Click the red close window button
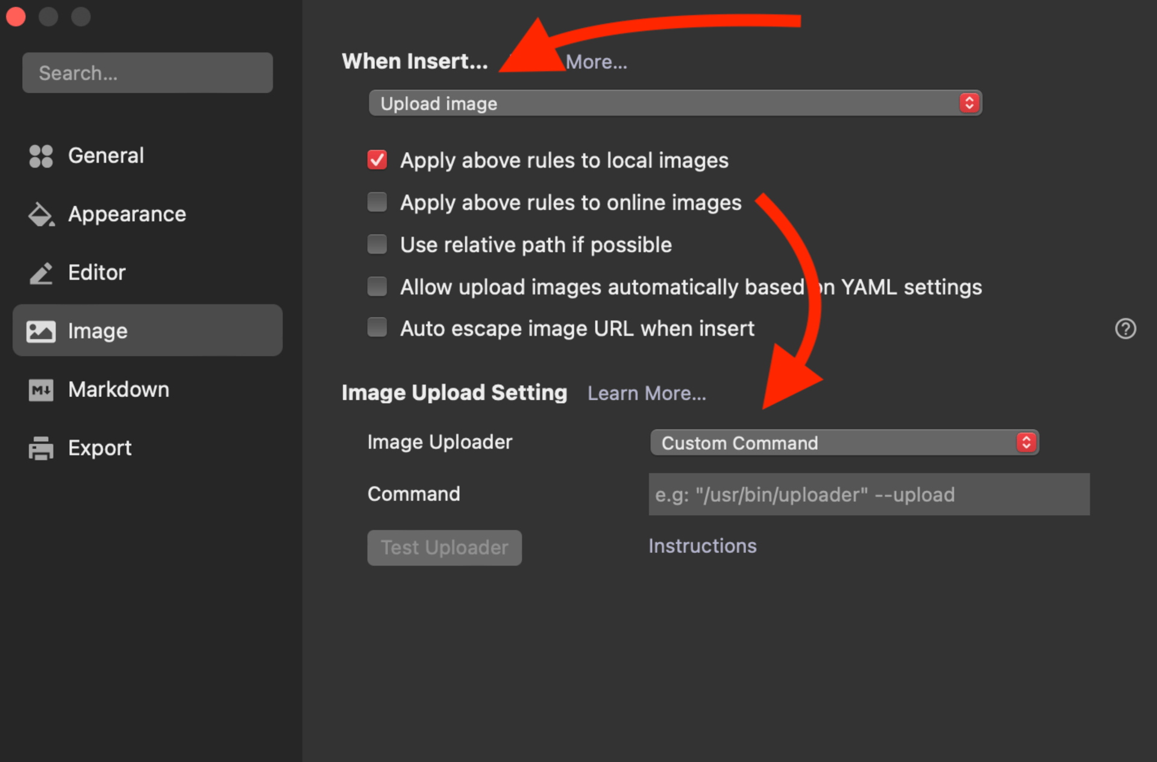Viewport: 1157px width, 762px height. tap(16, 16)
